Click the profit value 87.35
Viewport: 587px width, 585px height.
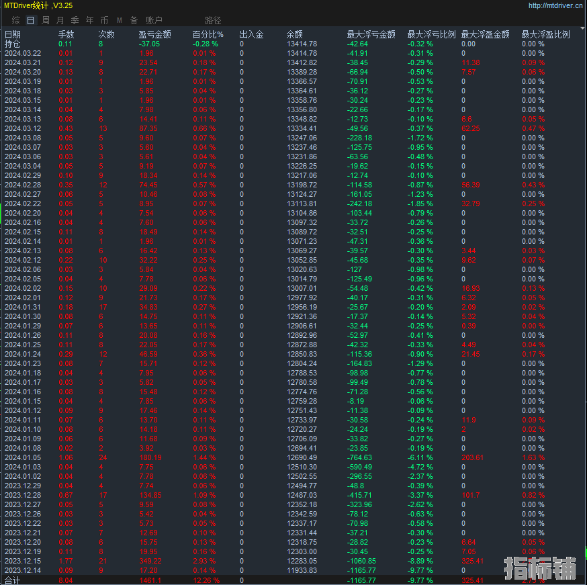[148, 128]
